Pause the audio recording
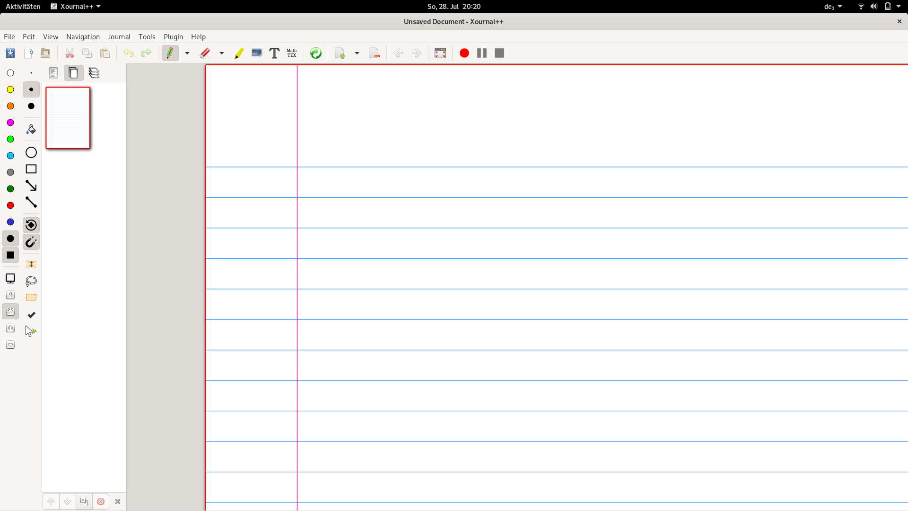This screenshot has width=908, height=511. [481, 53]
